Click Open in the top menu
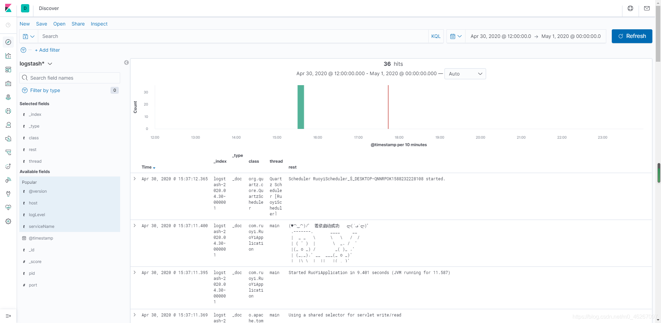Screen dimensions: 661x323 59,24
